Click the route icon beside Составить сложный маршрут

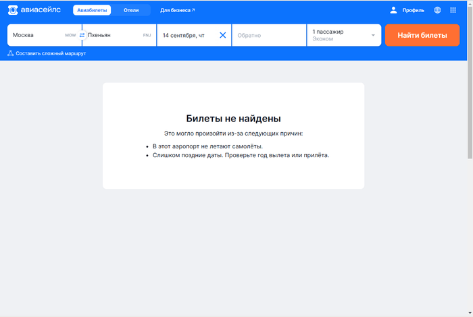(x=11, y=53)
